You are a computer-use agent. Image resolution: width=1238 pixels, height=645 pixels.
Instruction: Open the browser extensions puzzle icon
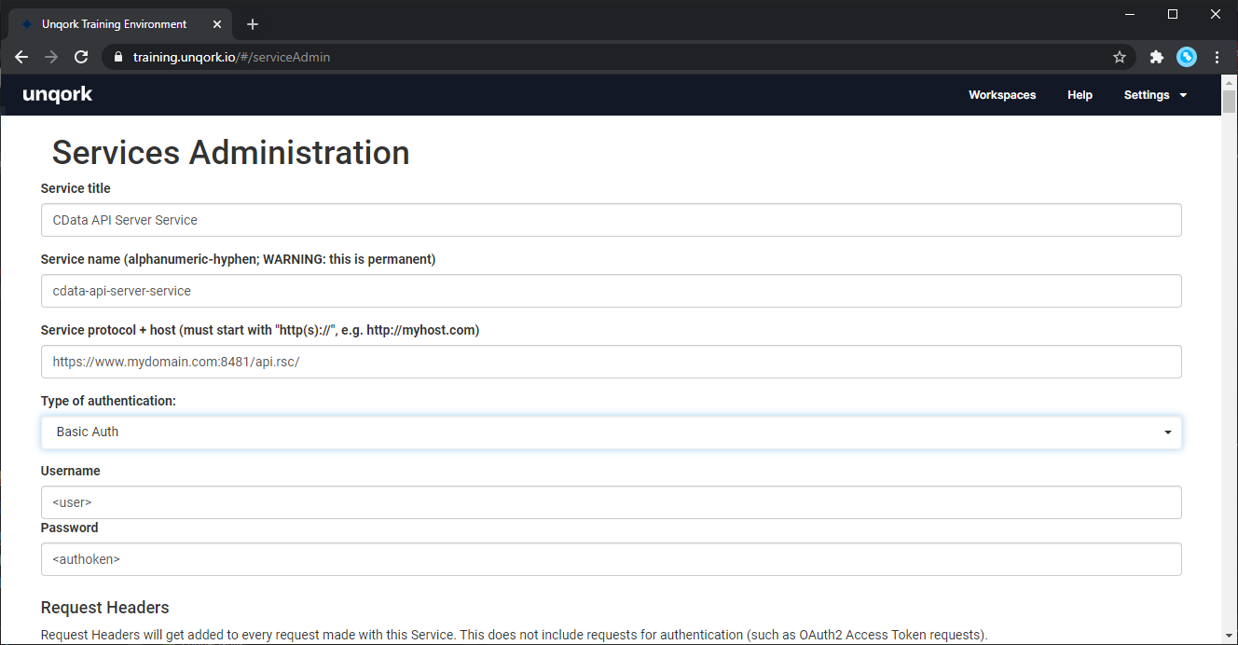[x=1157, y=57]
